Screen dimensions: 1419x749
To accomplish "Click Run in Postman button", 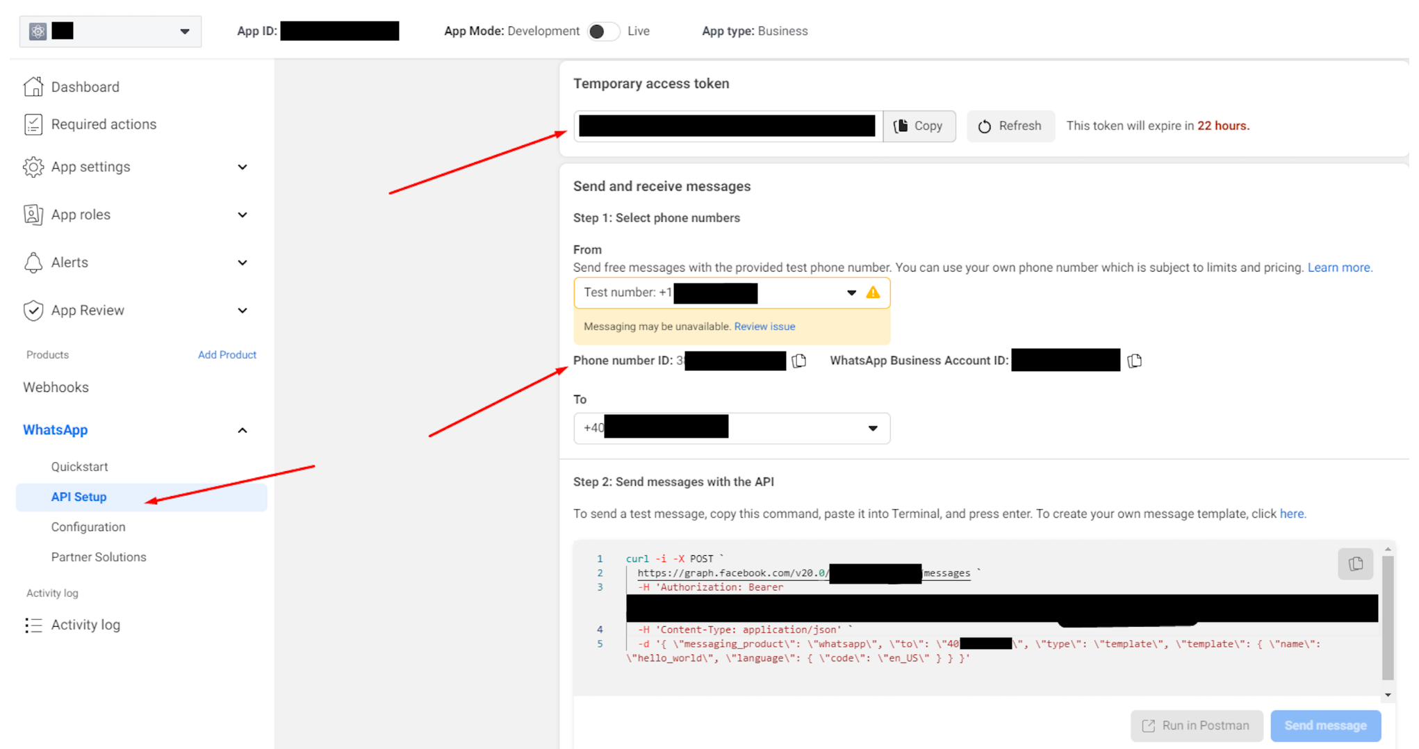I will pos(1196,725).
